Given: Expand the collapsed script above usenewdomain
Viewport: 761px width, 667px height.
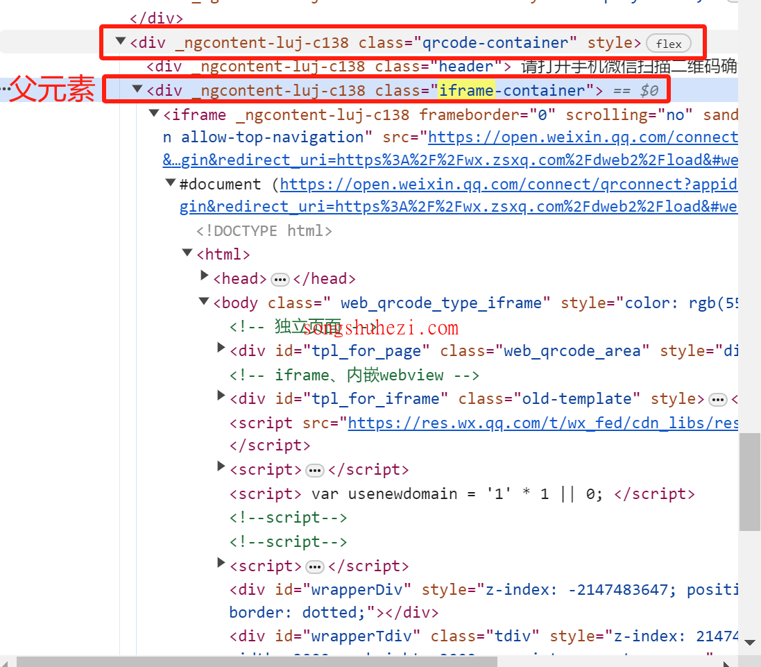Looking at the screenshot, I should (221, 466).
